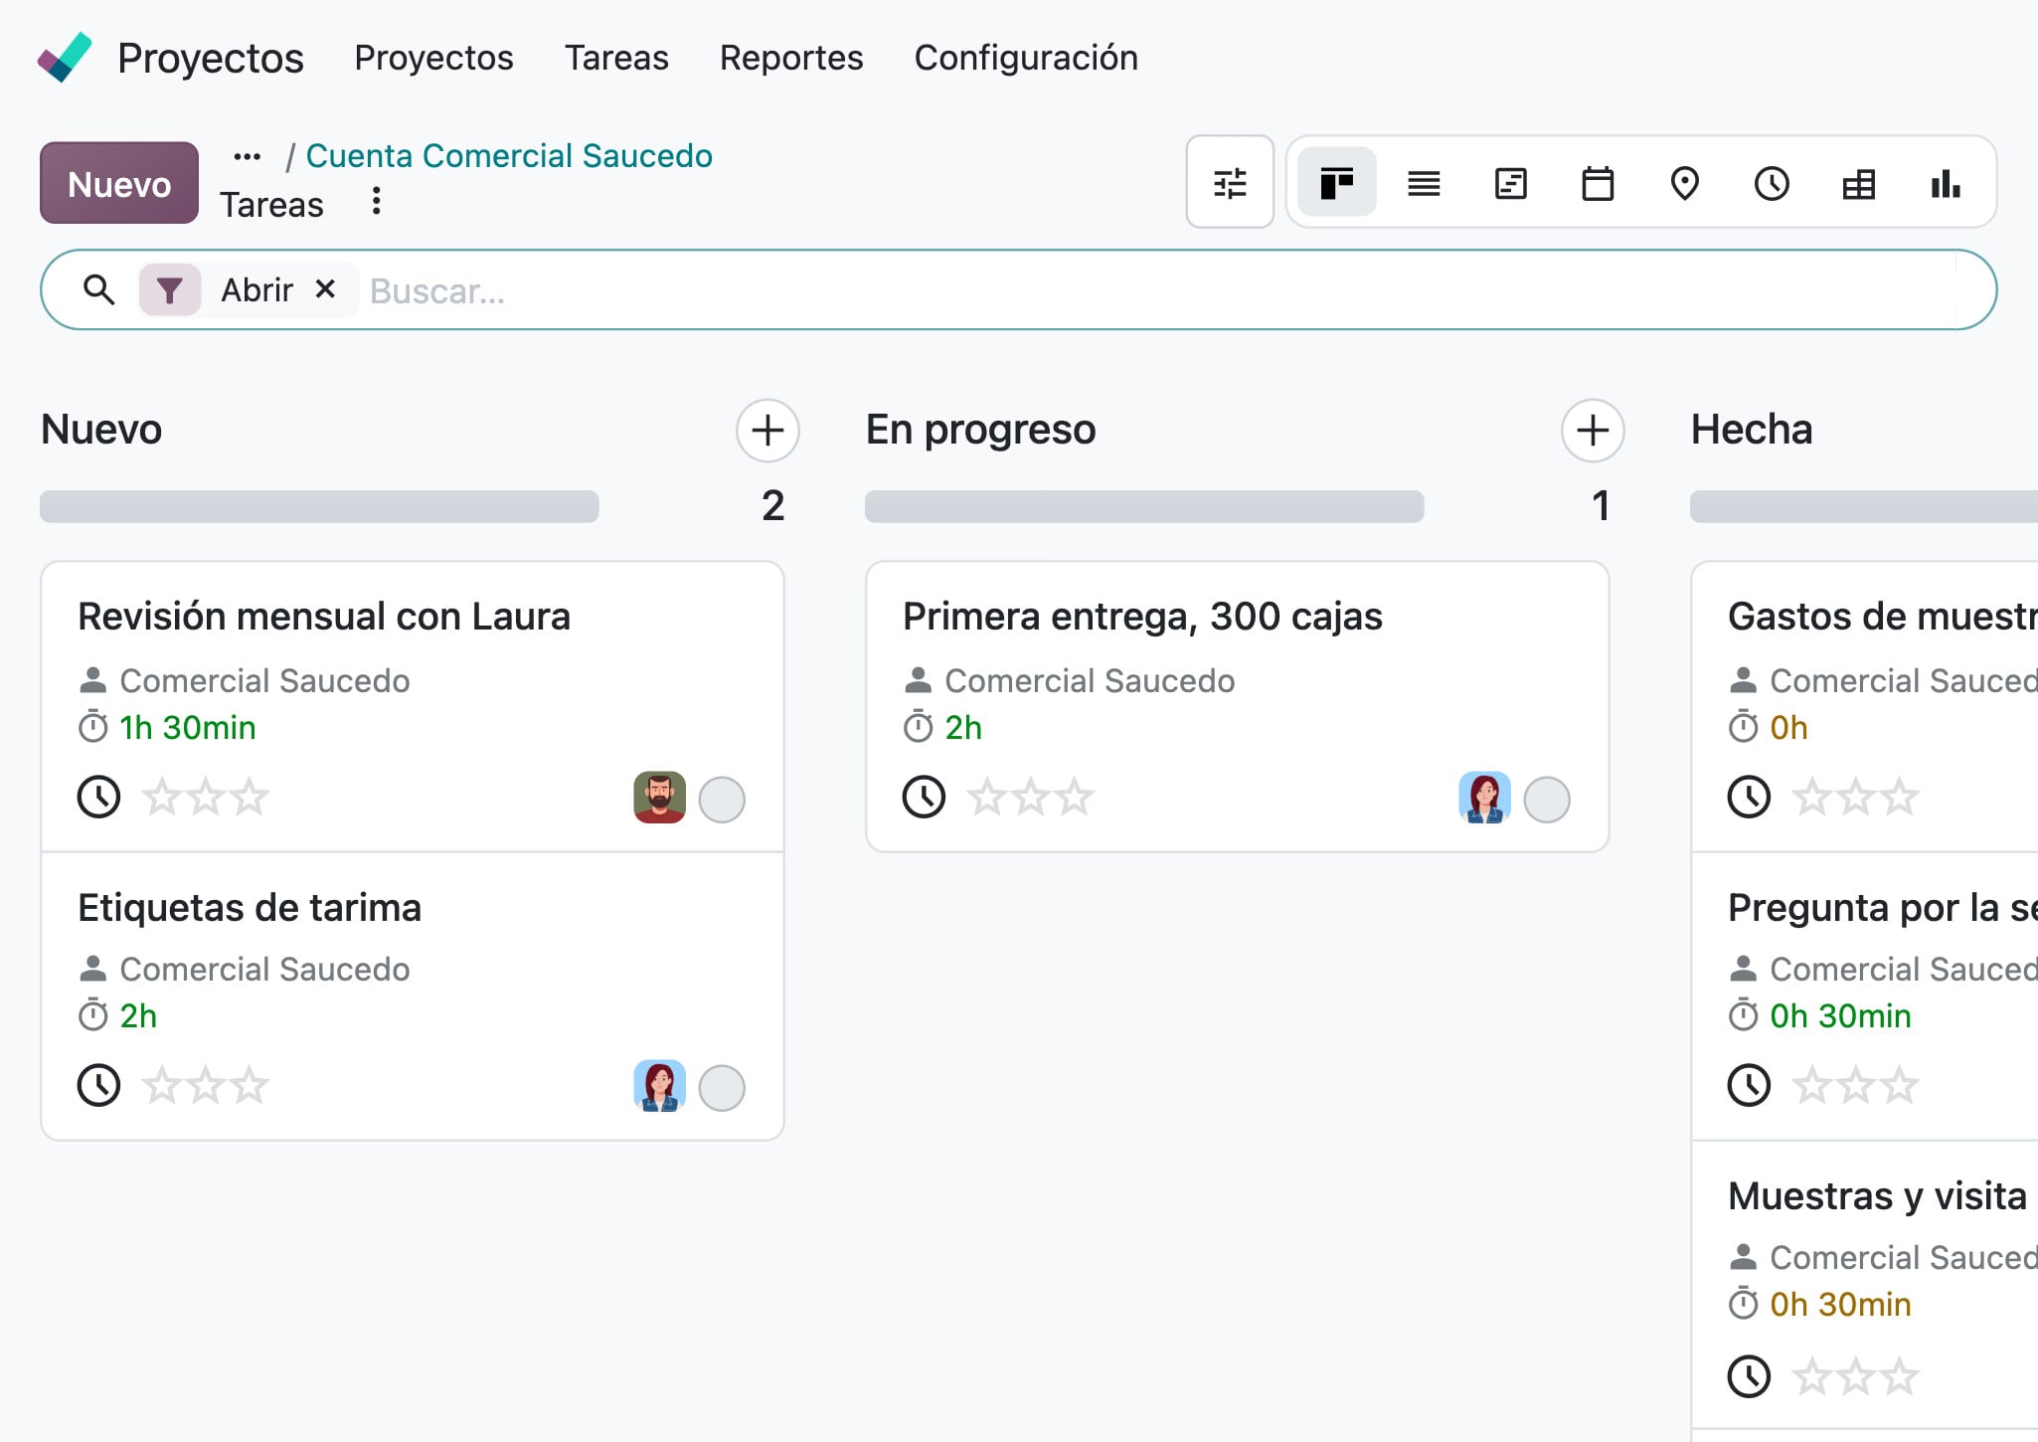
Task: Click the Nuevo button
Action: point(119,183)
